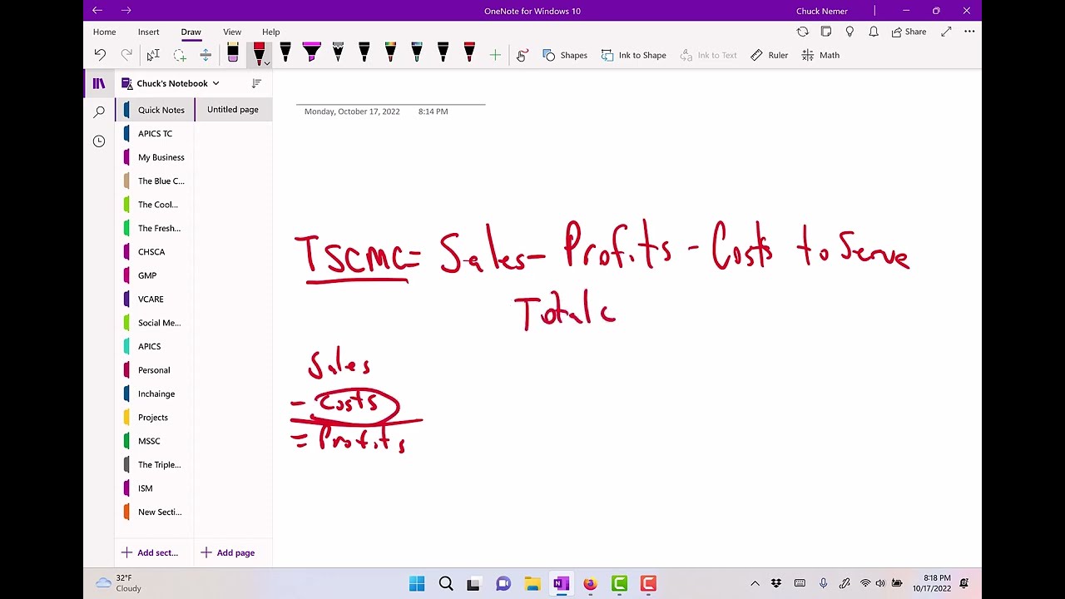
Task: Select the galaxy pencil pen
Action: click(338, 53)
